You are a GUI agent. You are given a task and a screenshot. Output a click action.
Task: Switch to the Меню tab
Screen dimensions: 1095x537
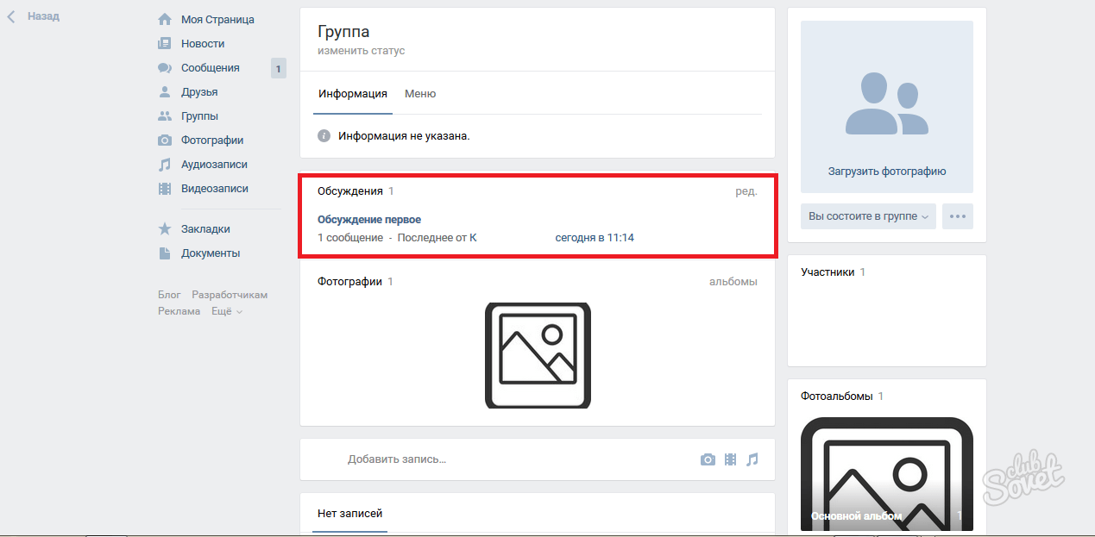click(420, 94)
